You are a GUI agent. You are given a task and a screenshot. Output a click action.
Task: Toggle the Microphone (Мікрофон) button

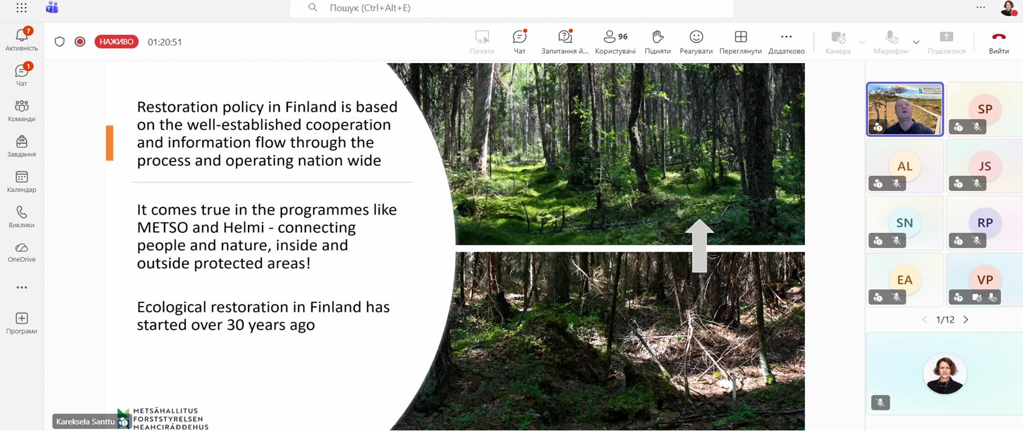pos(891,42)
